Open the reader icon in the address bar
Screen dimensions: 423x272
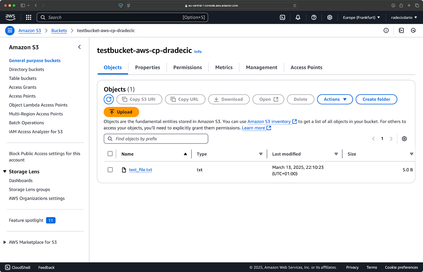click(x=128, y=6)
